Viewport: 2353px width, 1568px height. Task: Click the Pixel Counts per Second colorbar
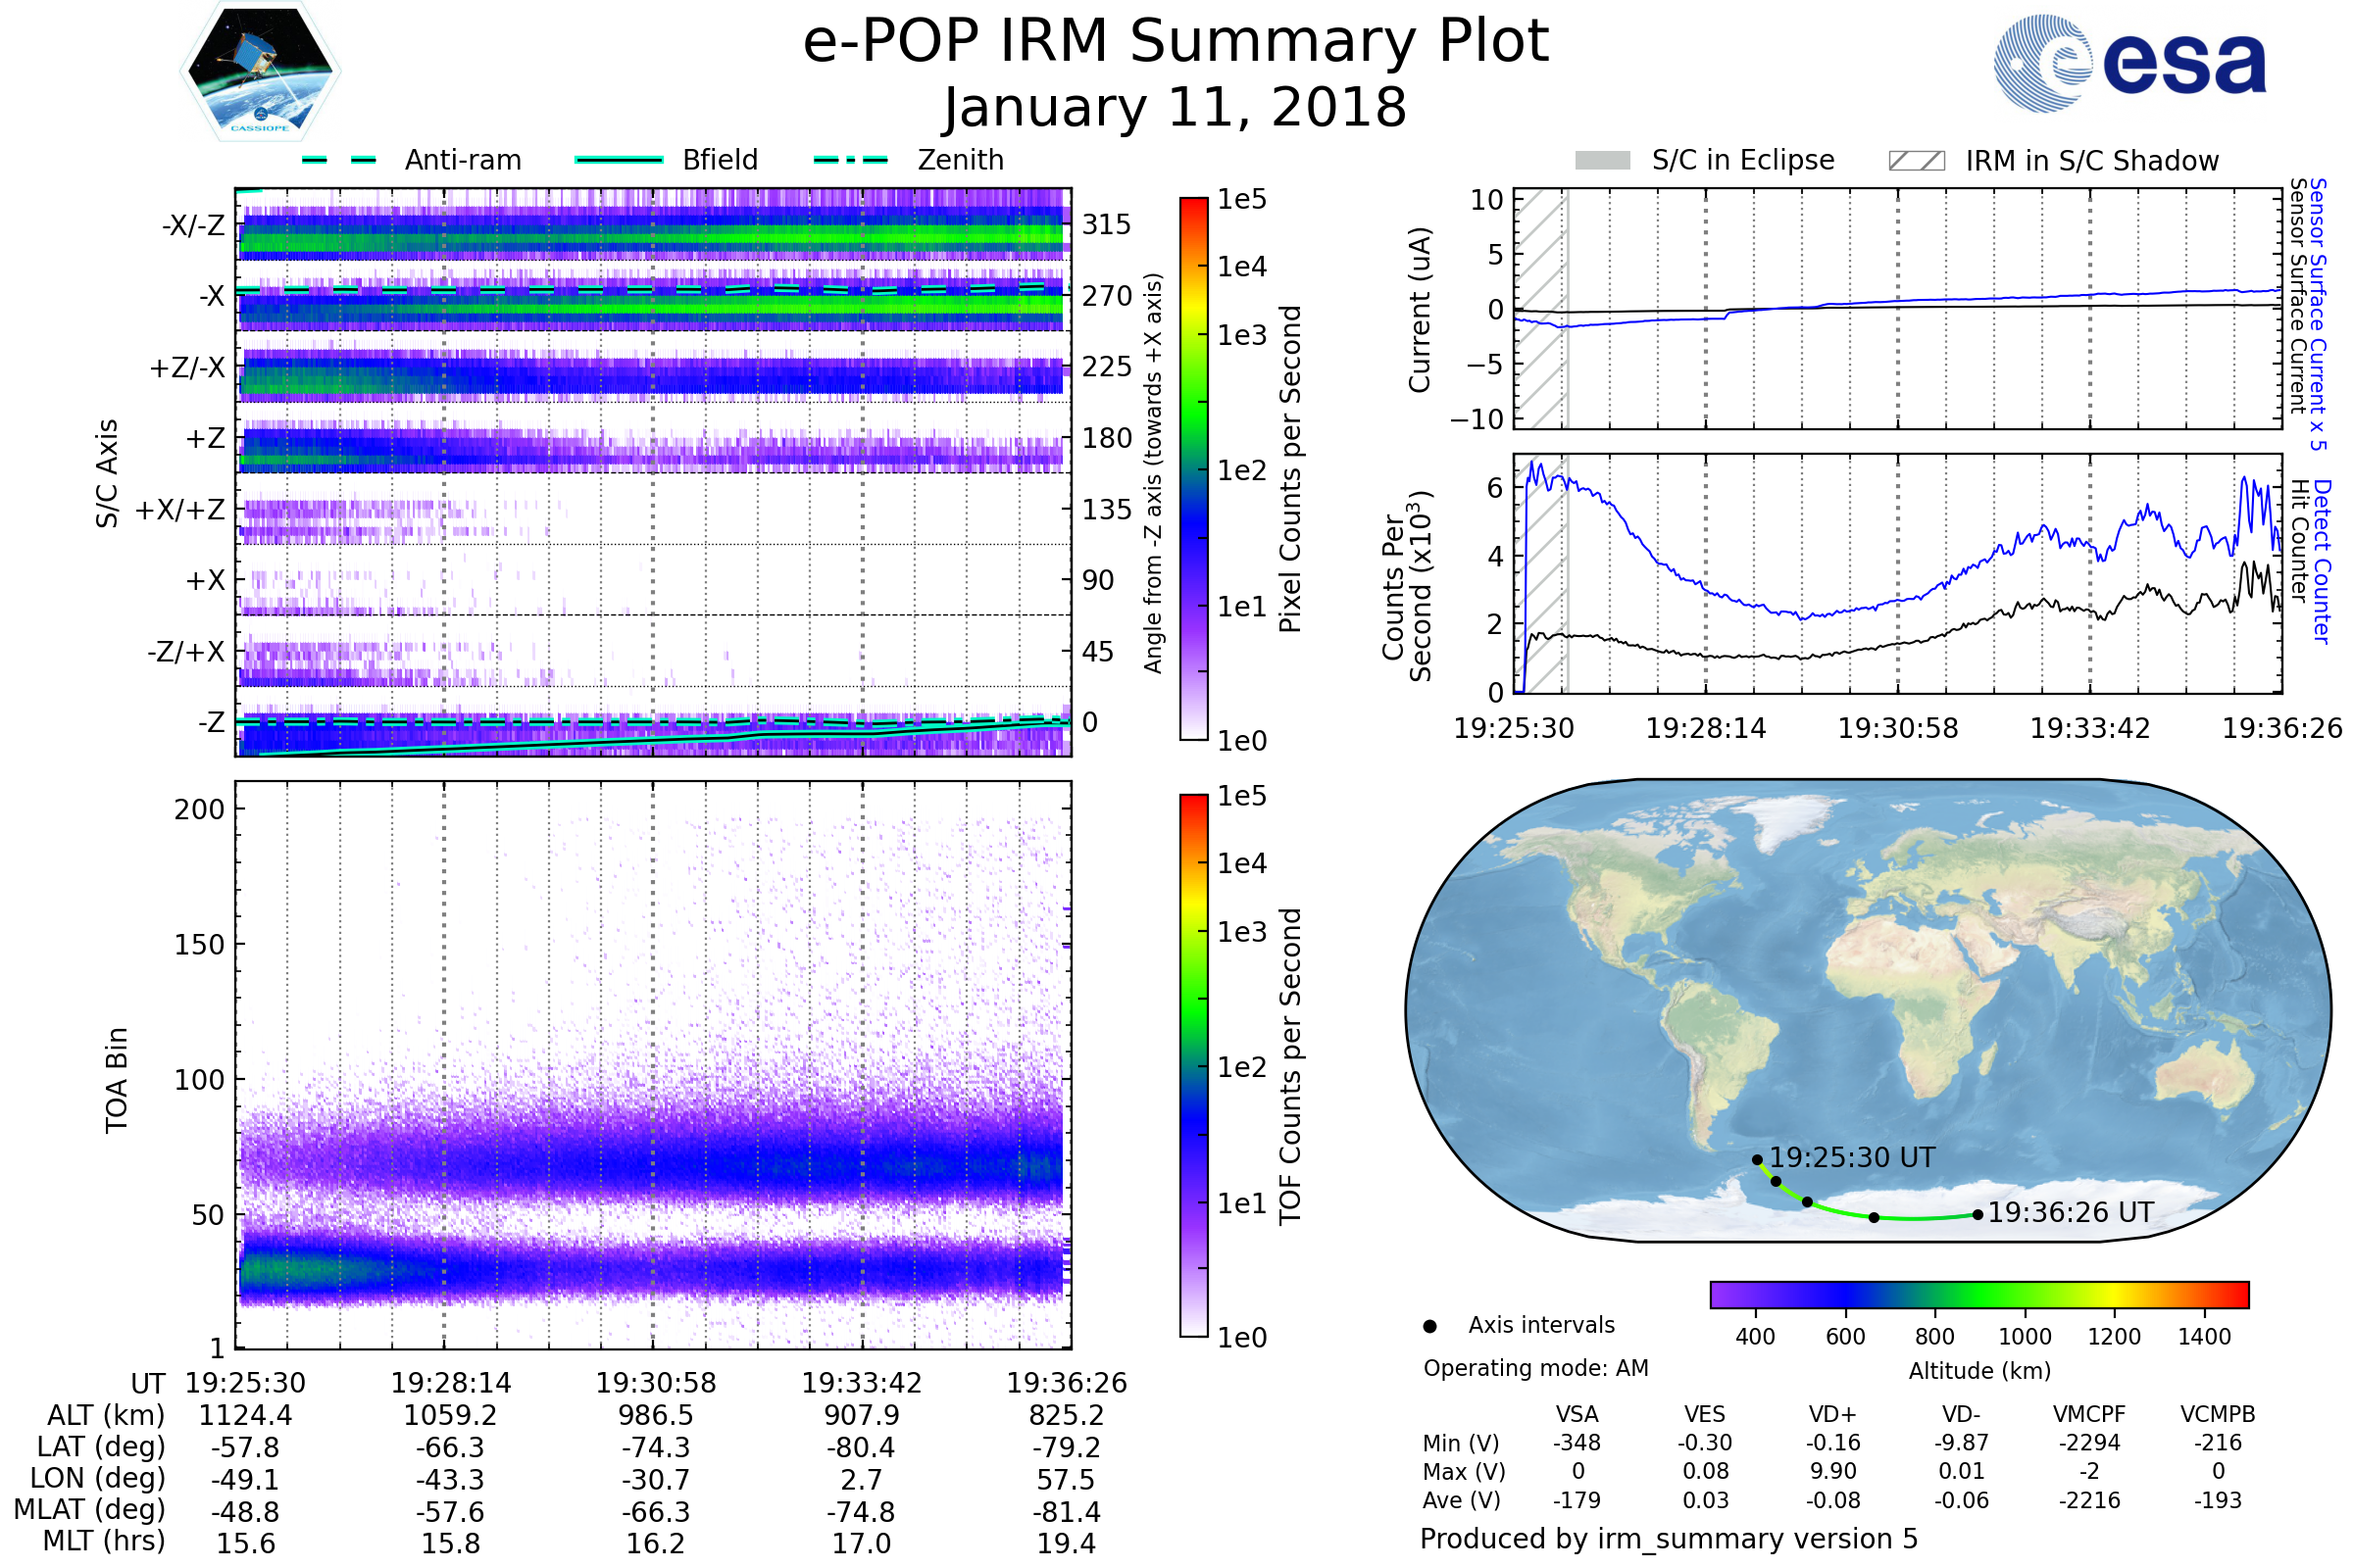1193,468
